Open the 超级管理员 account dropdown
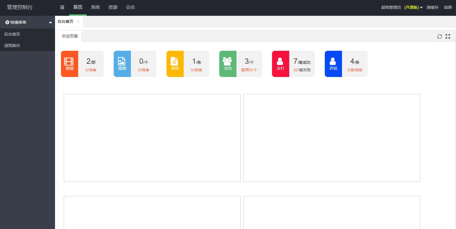This screenshot has width=456, height=229. click(x=402, y=7)
